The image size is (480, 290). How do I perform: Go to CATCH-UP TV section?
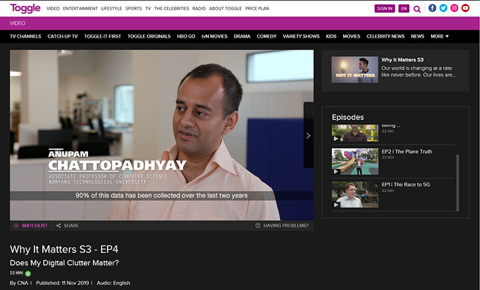click(x=63, y=36)
